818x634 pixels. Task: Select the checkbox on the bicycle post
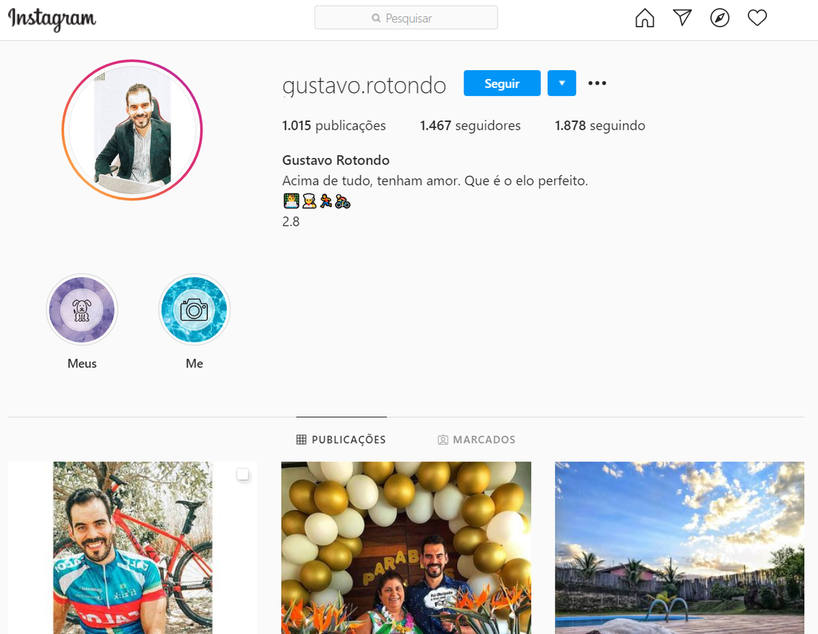pyautogui.click(x=243, y=475)
